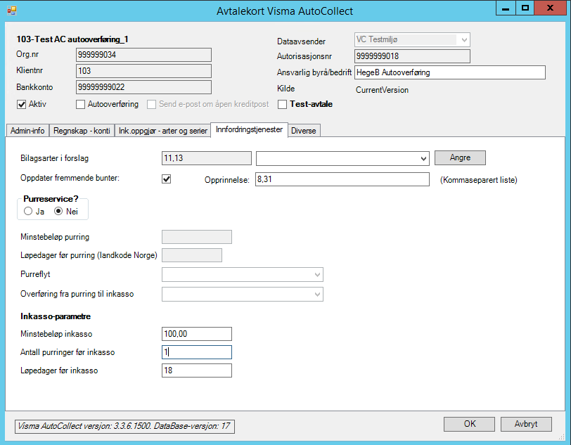Click the Bankkonto input field

point(144,87)
